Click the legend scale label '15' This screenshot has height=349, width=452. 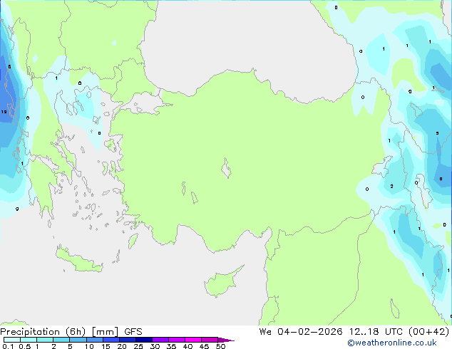pyautogui.click(x=106, y=346)
